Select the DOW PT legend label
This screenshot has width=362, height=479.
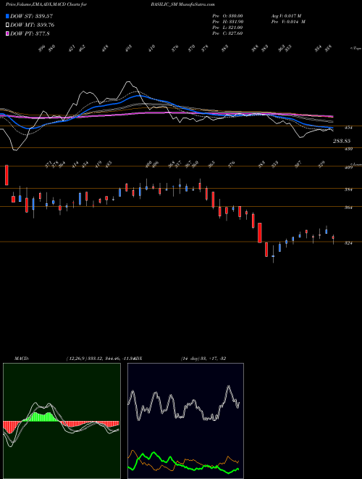pos(30,34)
